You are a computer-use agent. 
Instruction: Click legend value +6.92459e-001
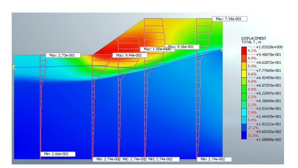click(x=269, y=78)
